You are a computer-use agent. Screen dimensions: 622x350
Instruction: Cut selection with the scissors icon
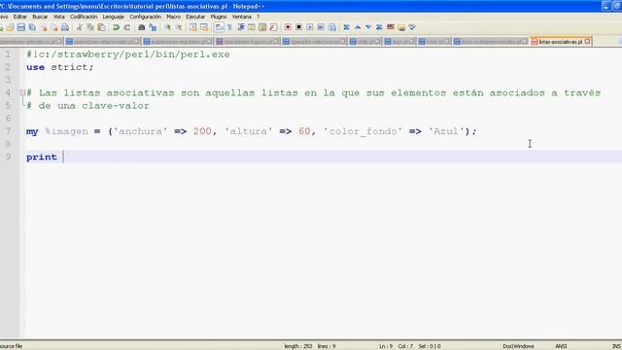coord(80,27)
